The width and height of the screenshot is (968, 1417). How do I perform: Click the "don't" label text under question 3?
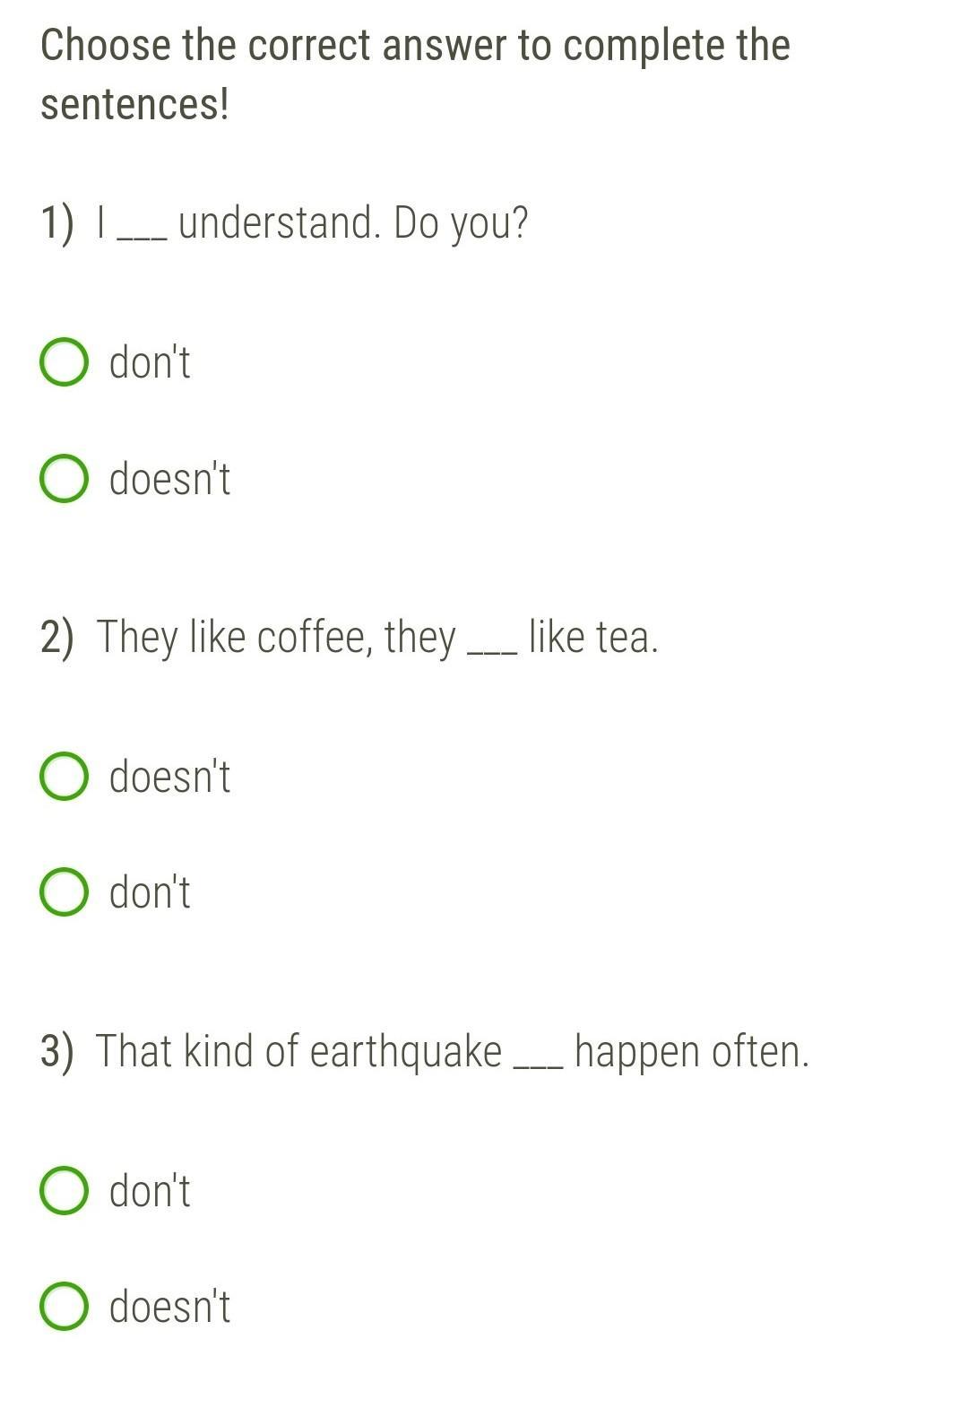pyautogui.click(x=150, y=1191)
